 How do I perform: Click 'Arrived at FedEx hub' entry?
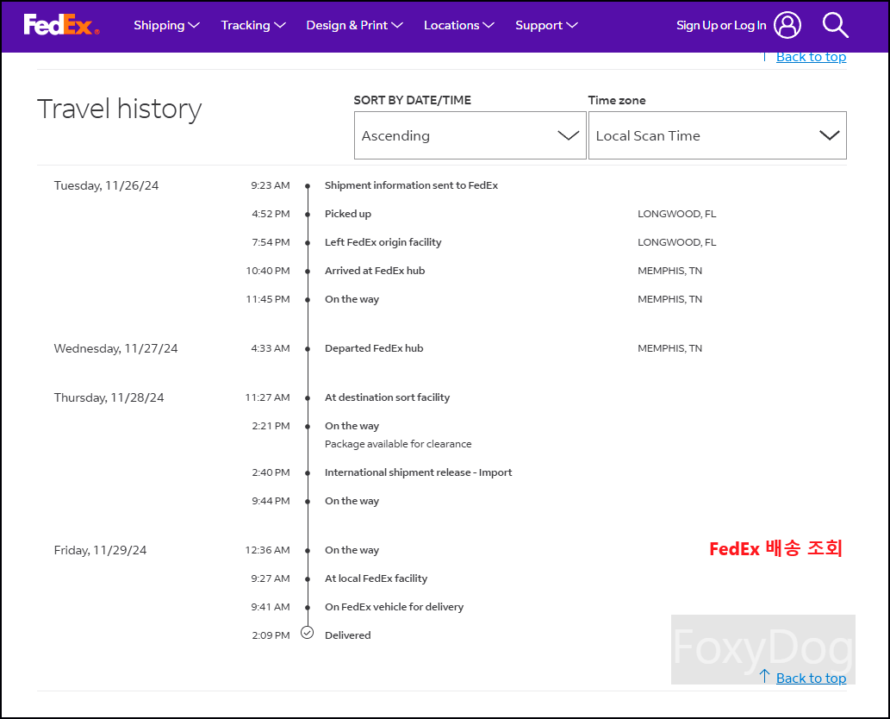tap(375, 271)
